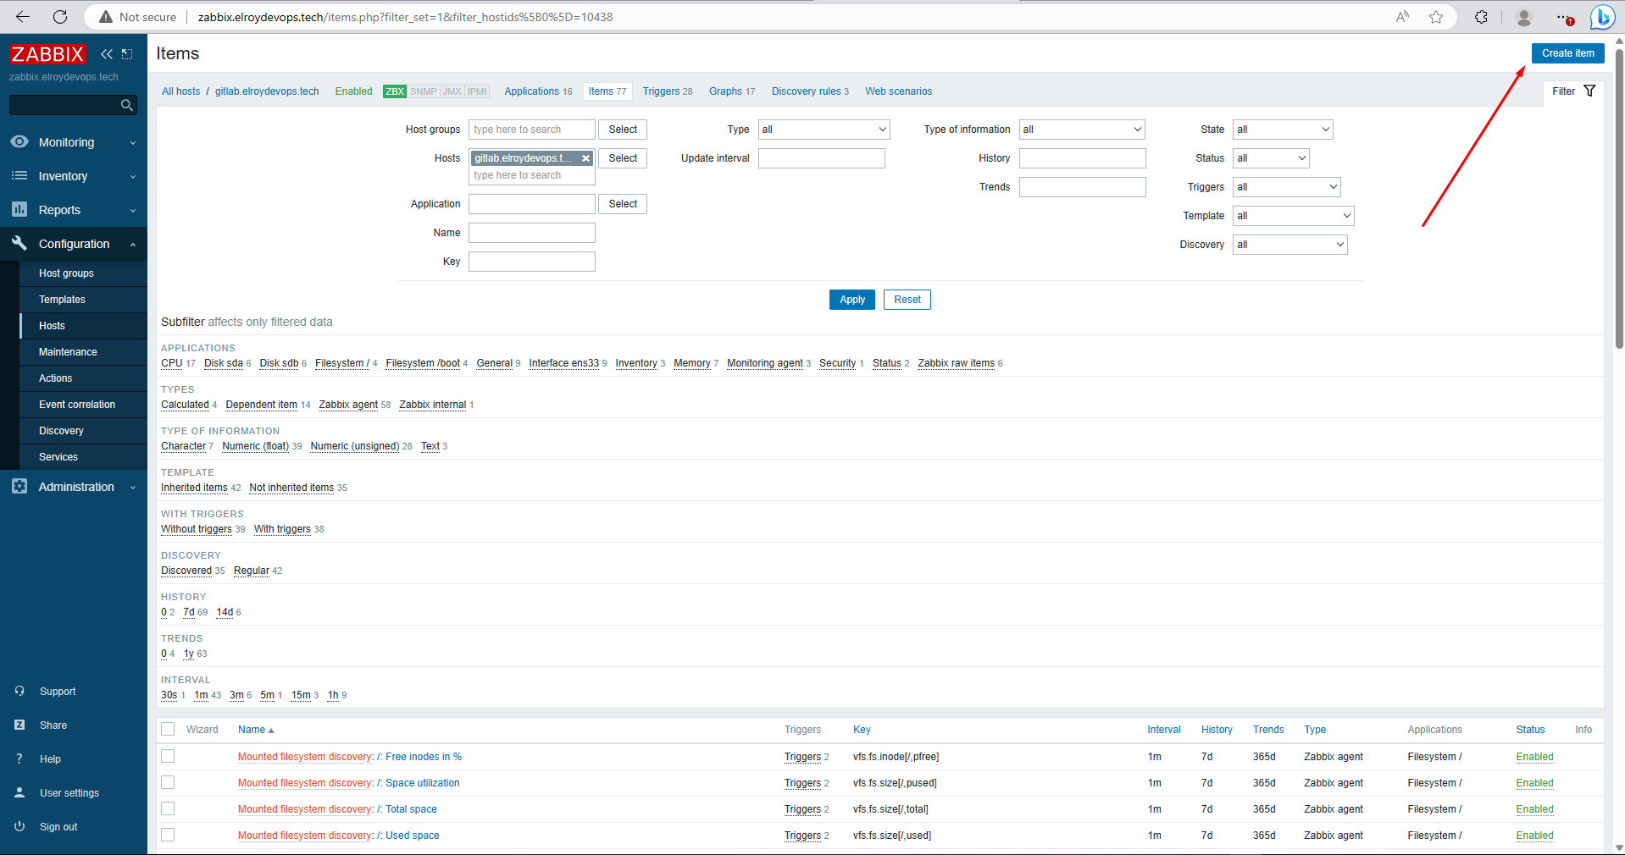Image resolution: width=1625 pixels, height=855 pixels.
Task: Open browser settings and more menu
Action: point(1564,17)
